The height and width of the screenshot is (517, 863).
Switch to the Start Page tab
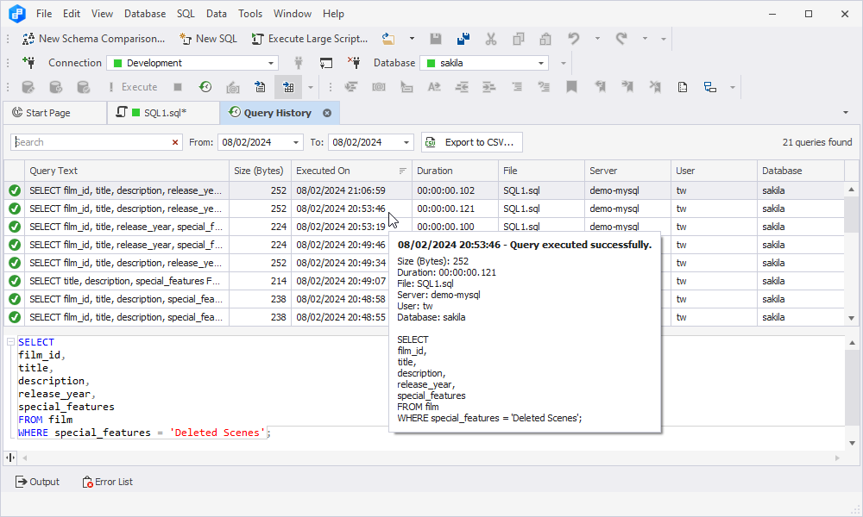(54, 113)
